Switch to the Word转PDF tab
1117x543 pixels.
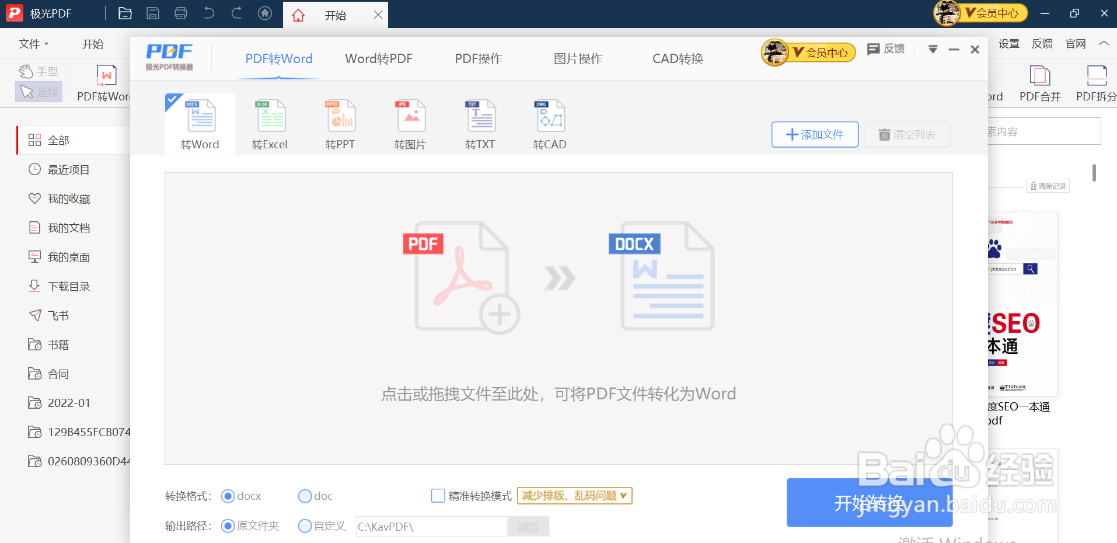[x=378, y=58]
